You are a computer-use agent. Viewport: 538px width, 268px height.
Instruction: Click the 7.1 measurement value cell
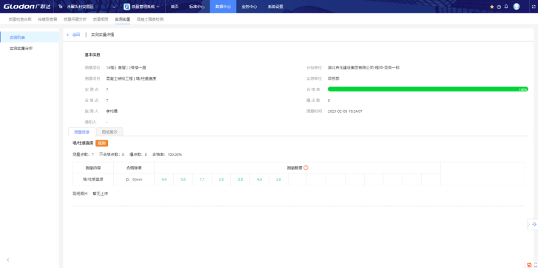pos(202,179)
